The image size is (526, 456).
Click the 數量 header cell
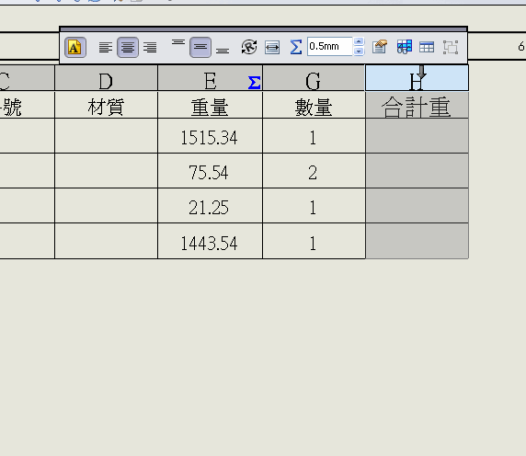click(314, 105)
